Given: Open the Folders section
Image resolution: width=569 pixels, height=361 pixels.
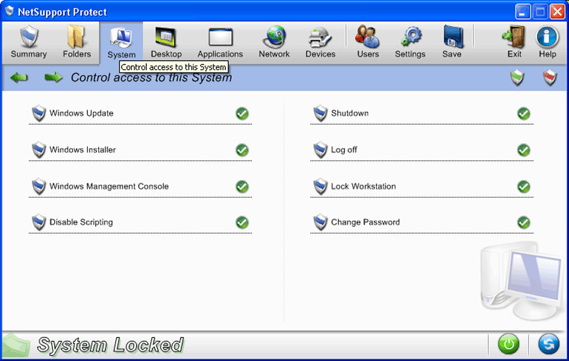Looking at the screenshot, I should 76,43.
